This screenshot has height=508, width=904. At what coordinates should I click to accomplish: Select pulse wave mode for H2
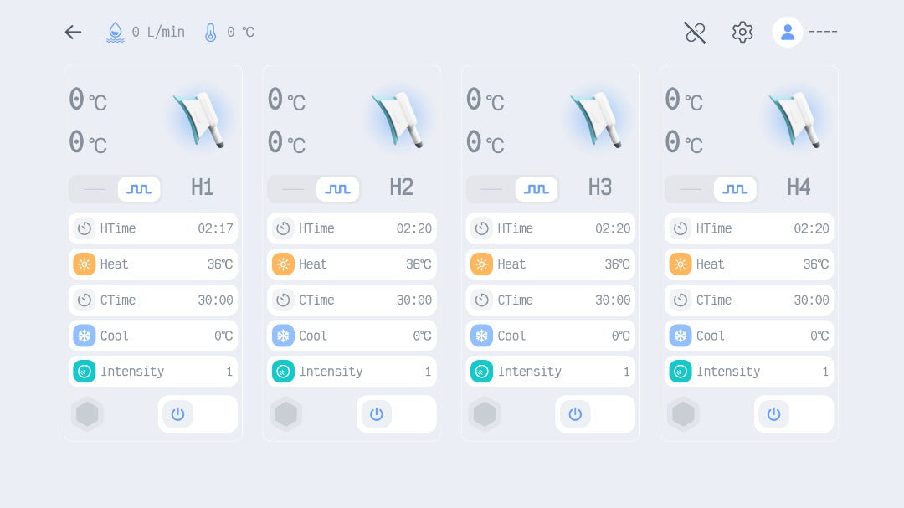(x=338, y=189)
